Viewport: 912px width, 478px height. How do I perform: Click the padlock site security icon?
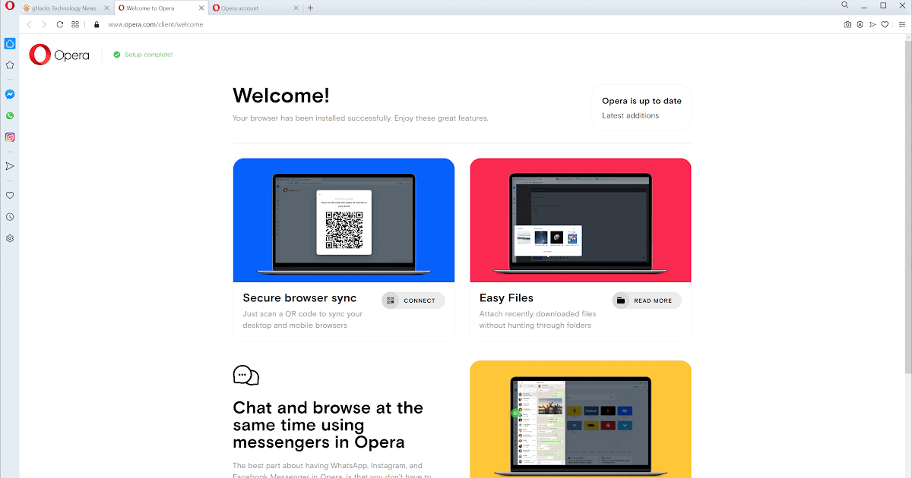coord(97,24)
